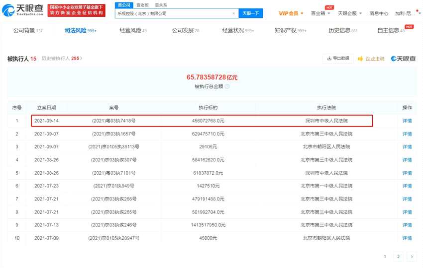Click the 执行标的 column header

208,108
